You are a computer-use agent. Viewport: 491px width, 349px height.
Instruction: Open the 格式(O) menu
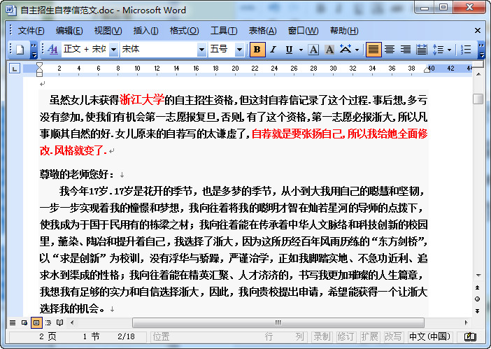coord(185,31)
